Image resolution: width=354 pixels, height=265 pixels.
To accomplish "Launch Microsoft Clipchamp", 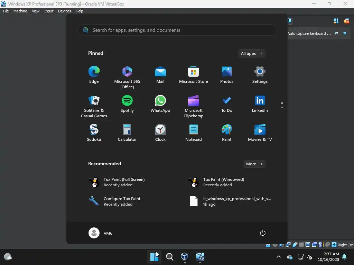I will click(x=194, y=106).
